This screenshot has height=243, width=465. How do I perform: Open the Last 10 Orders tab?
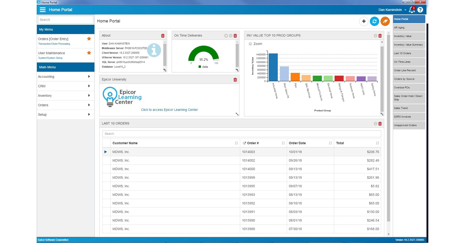(409, 53)
